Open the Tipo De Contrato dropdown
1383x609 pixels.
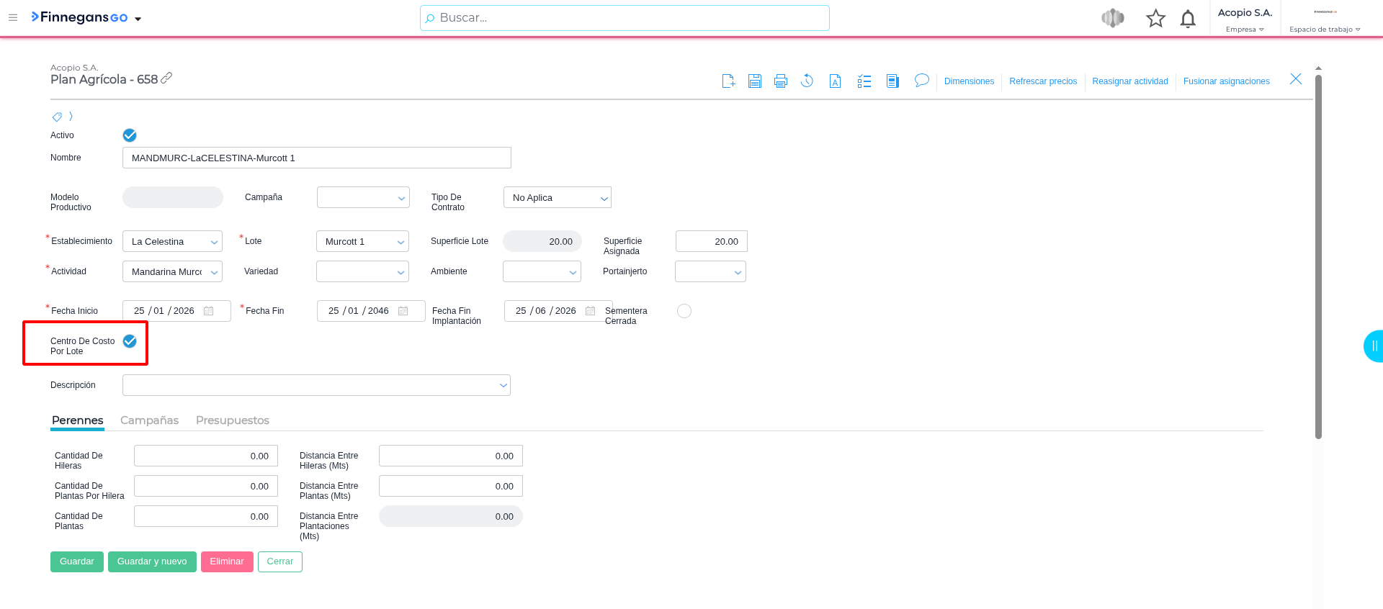tap(557, 198)
